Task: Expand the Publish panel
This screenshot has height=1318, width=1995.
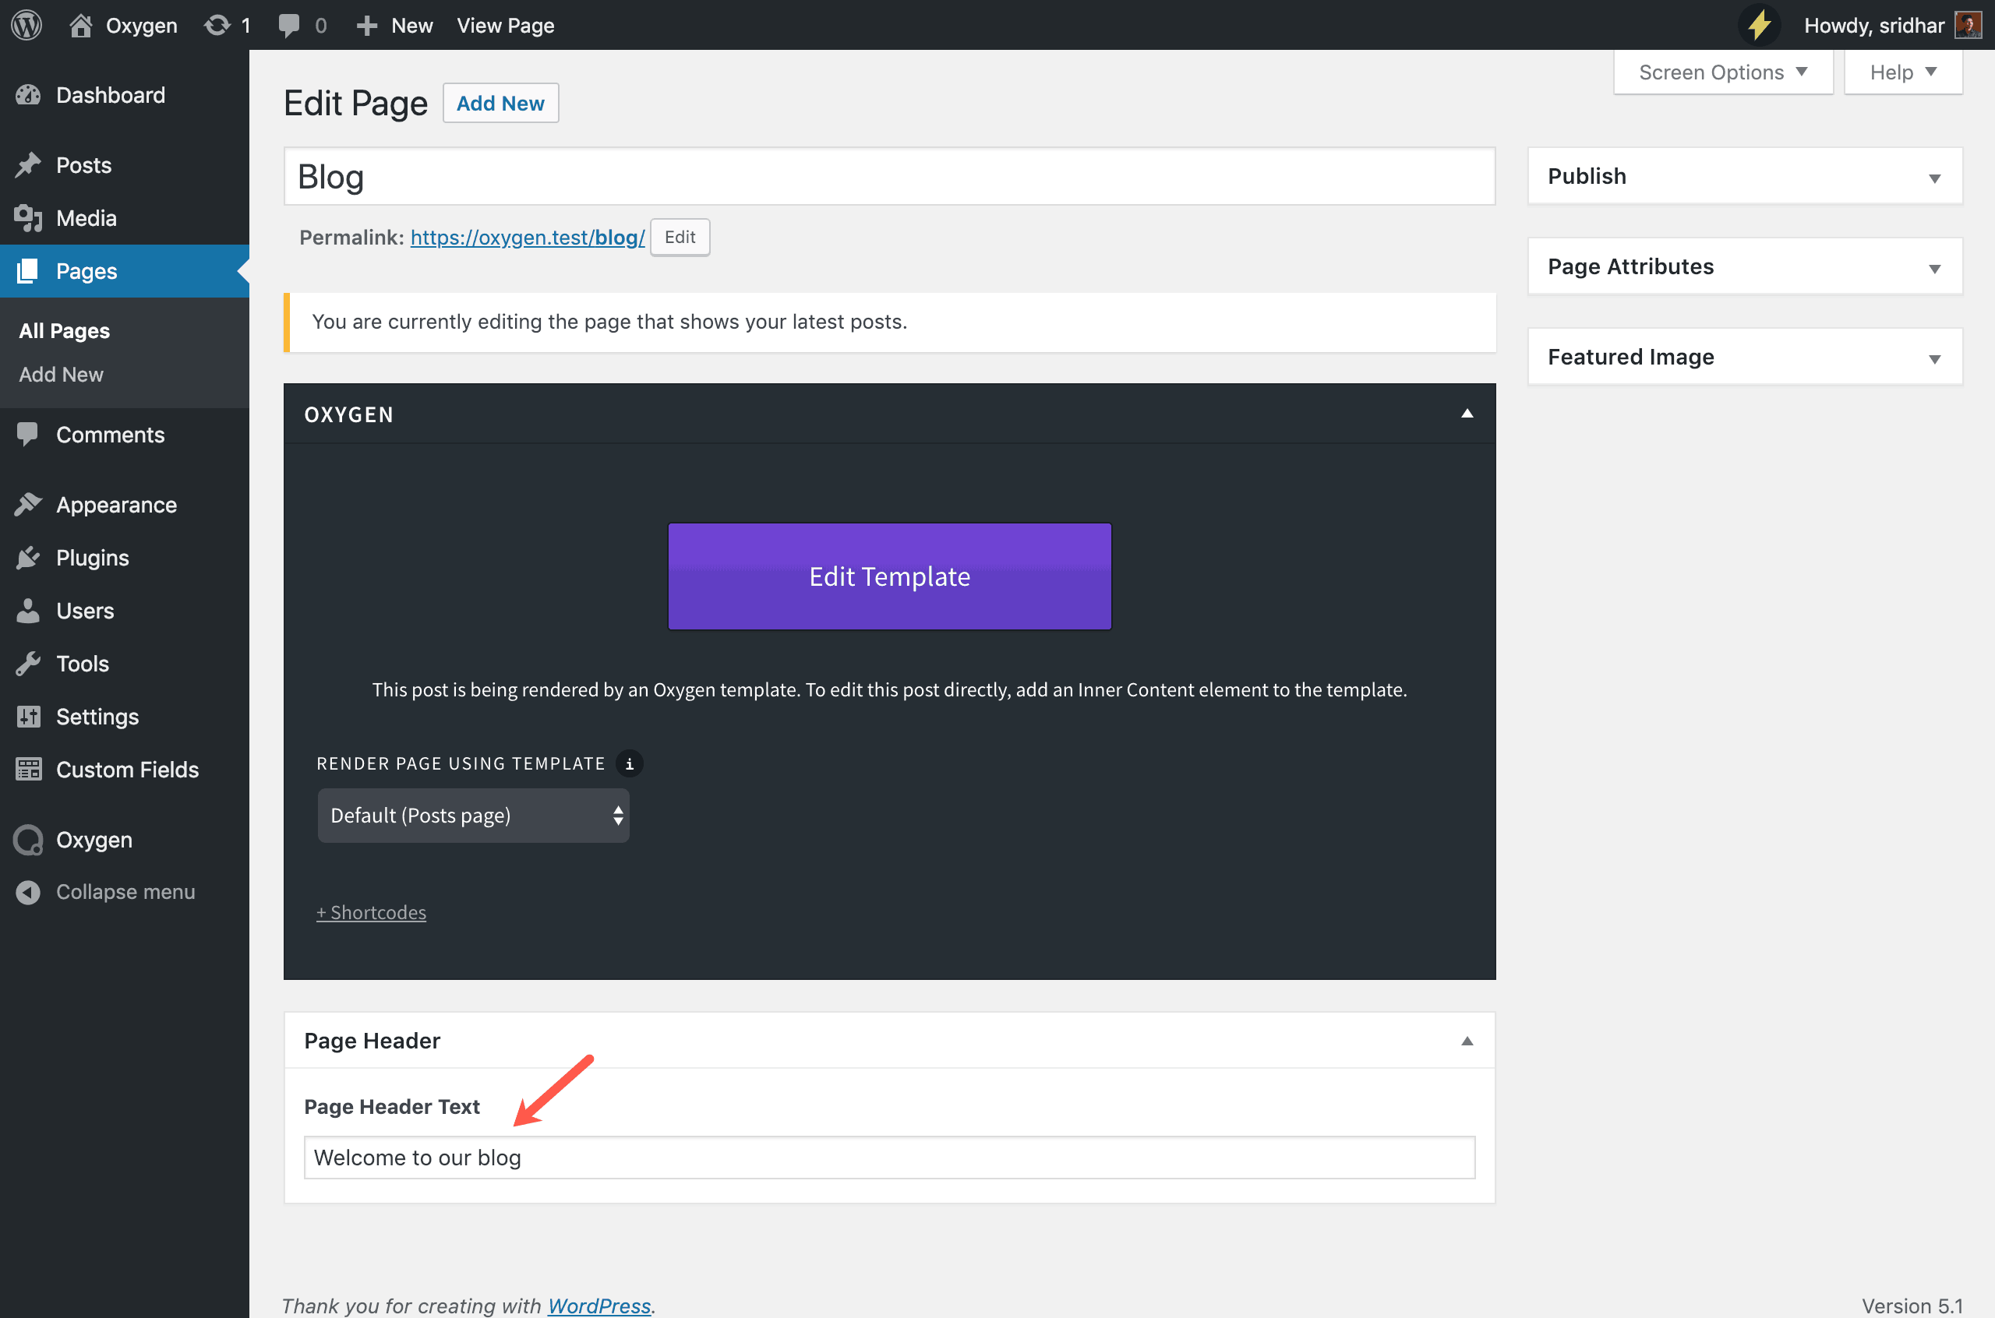Action: coord(1933,178)
